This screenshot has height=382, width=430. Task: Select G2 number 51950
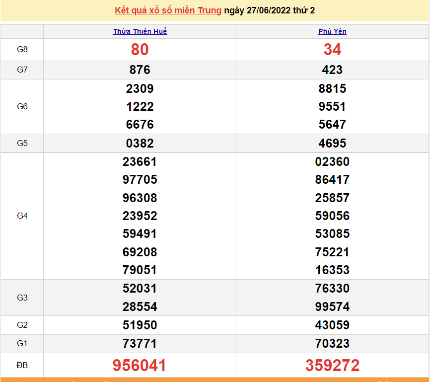(140, 325)
